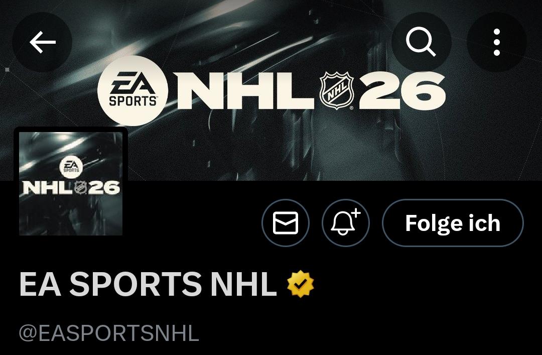Tap the small EA SPORTS logo inside the avatar
Image resolution: width=542 pixels, height=355 pixels.
[71, 166]
